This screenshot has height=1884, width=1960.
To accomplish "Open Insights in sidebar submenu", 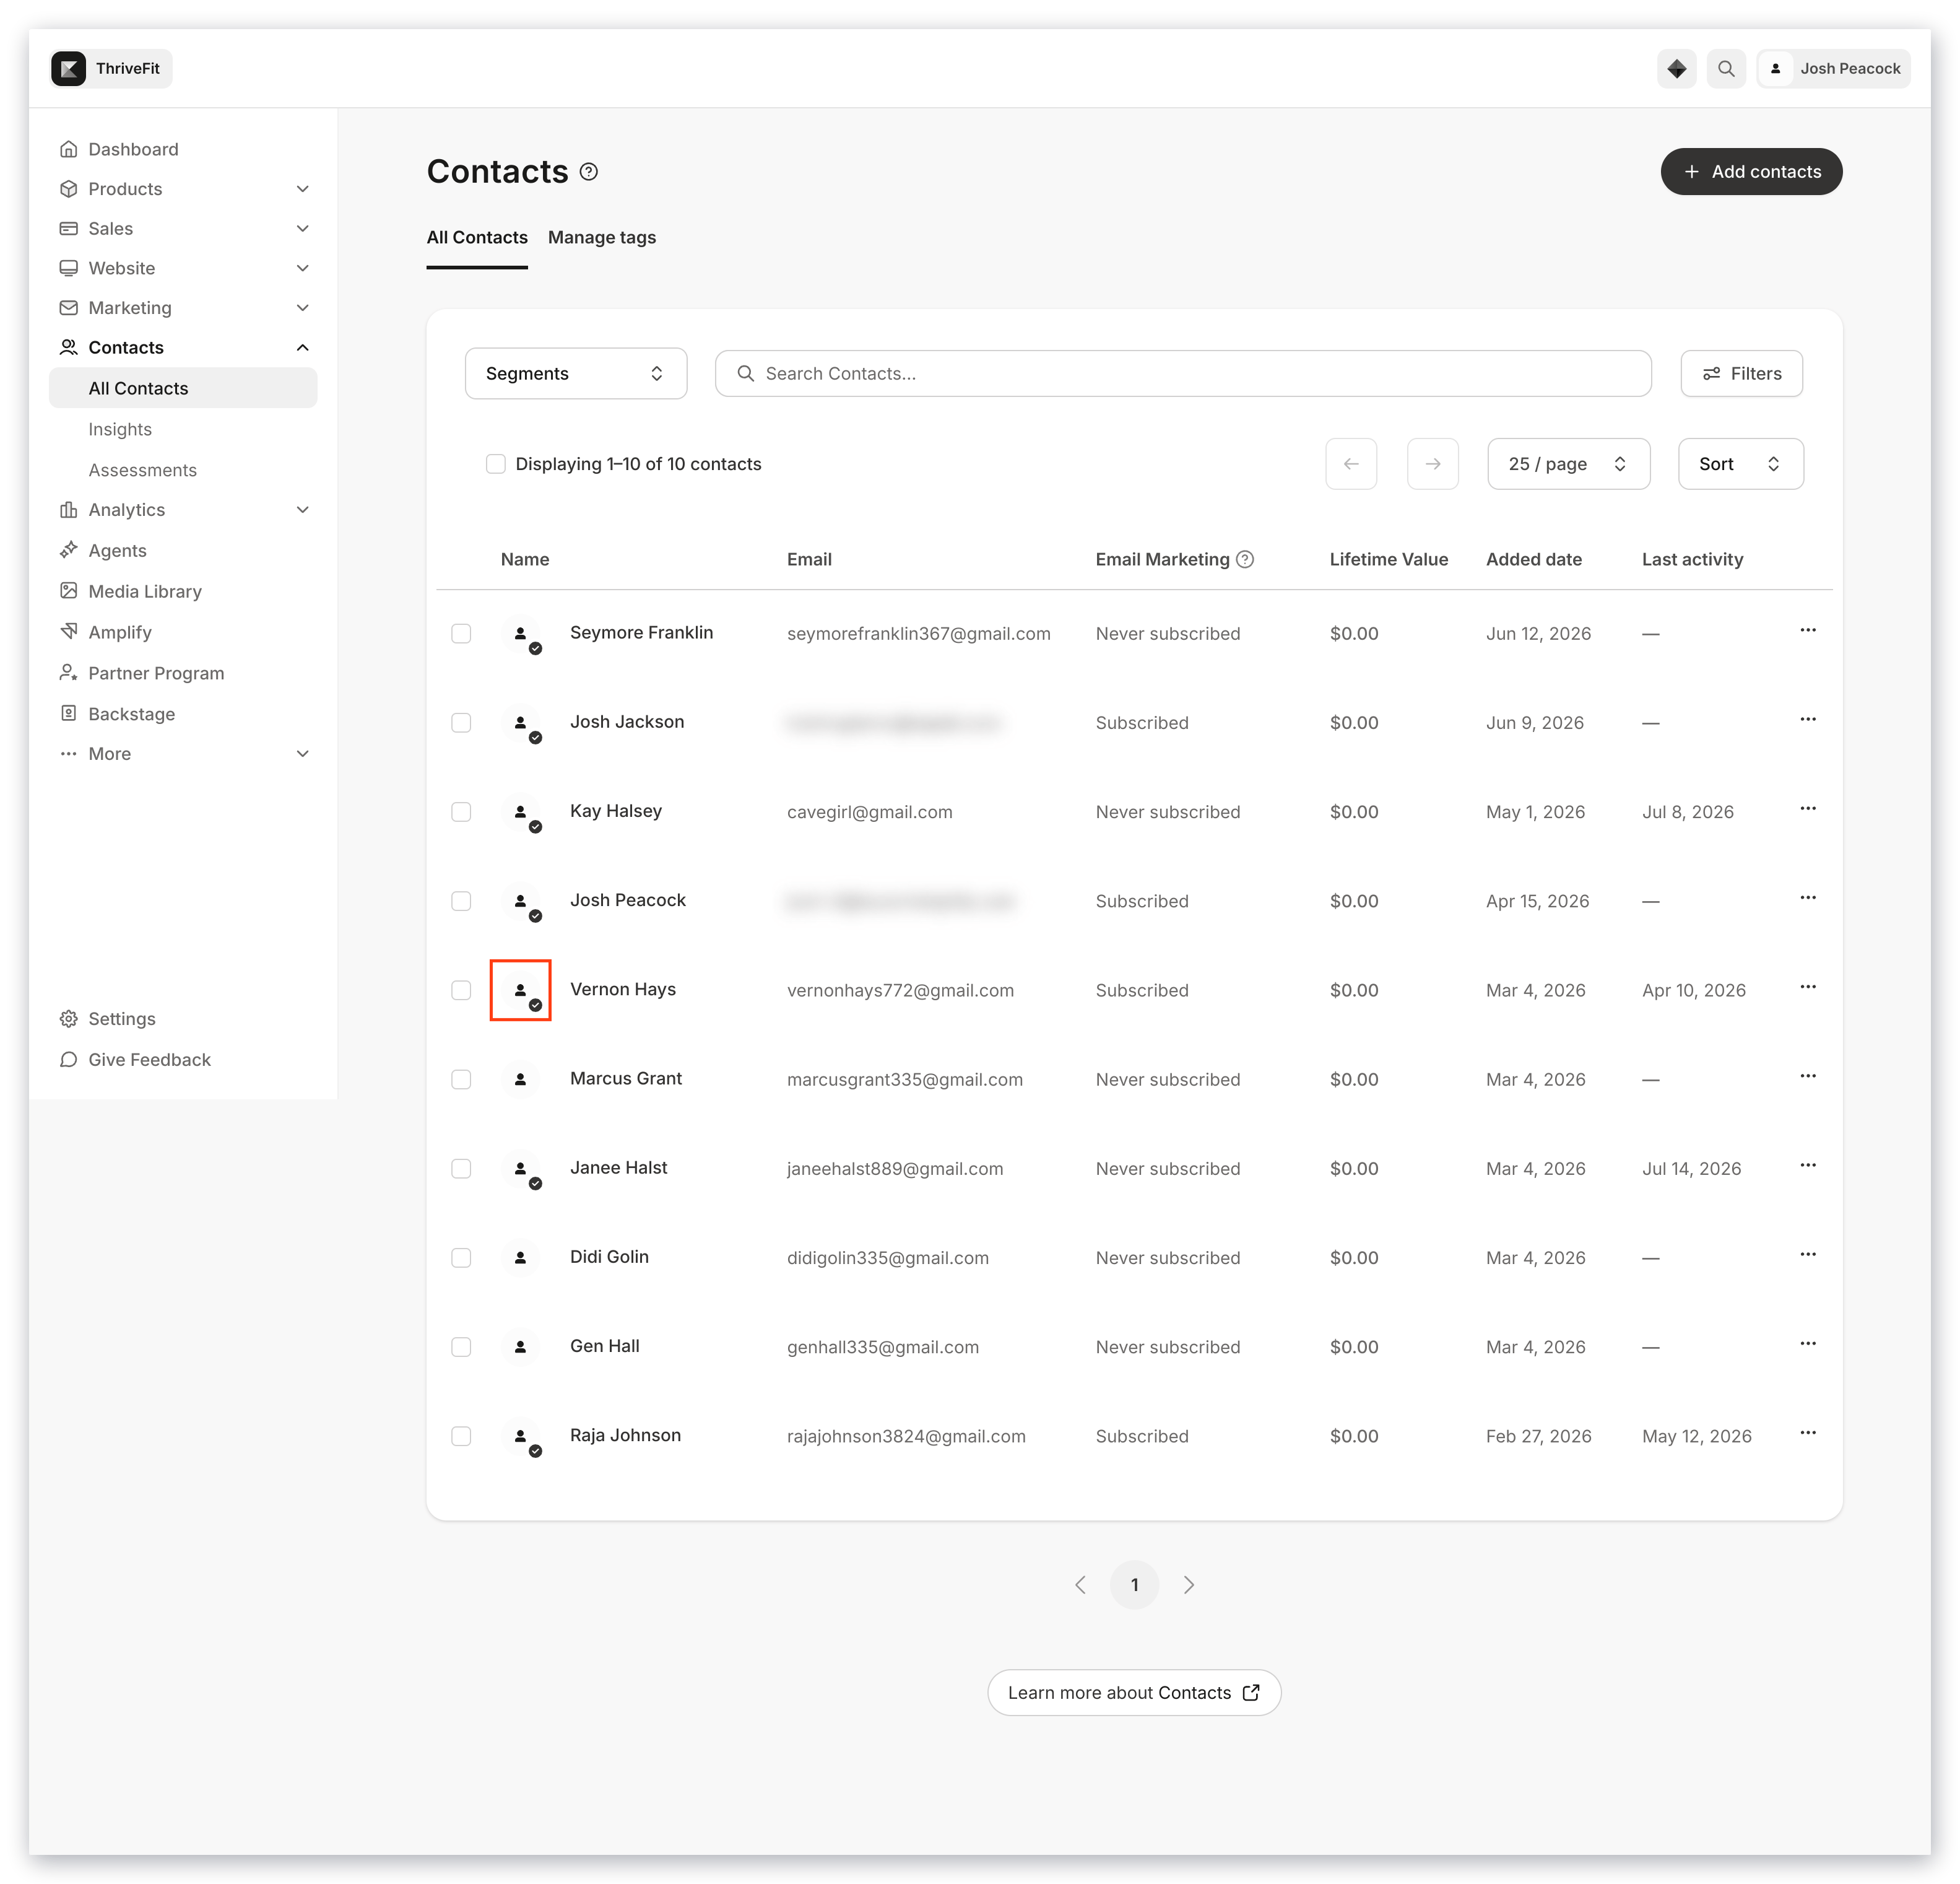I will 120,429.
